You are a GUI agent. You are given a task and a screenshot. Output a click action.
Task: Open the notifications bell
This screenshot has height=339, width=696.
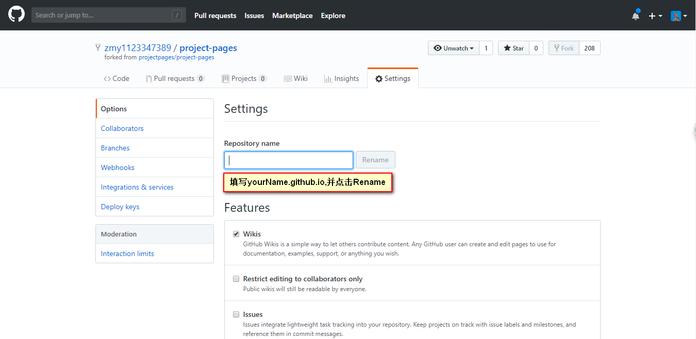pos(636,15)
